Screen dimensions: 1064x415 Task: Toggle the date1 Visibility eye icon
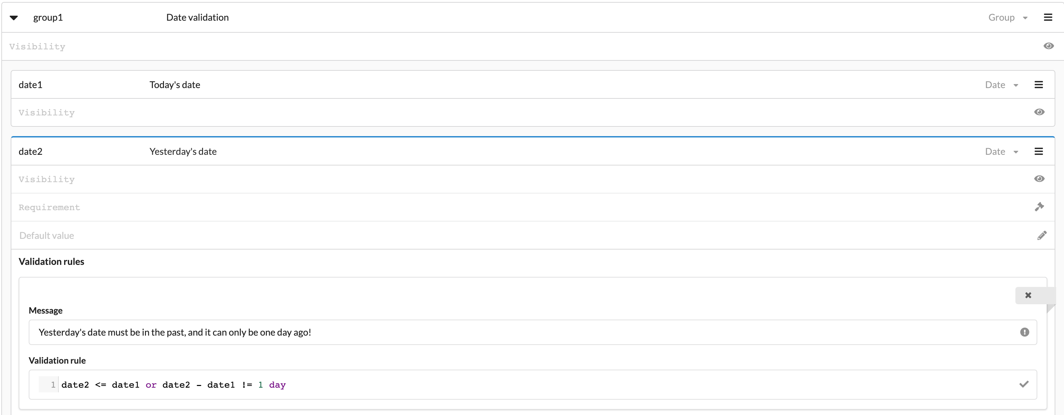[x=1040, y=112]
